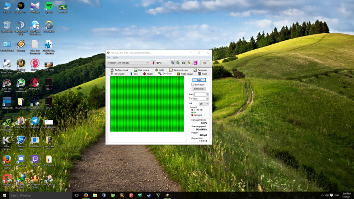This screenshot has height=199, width=354.
Task: Open the Rocket League desktop shortcut
Action: click(21, 143)
